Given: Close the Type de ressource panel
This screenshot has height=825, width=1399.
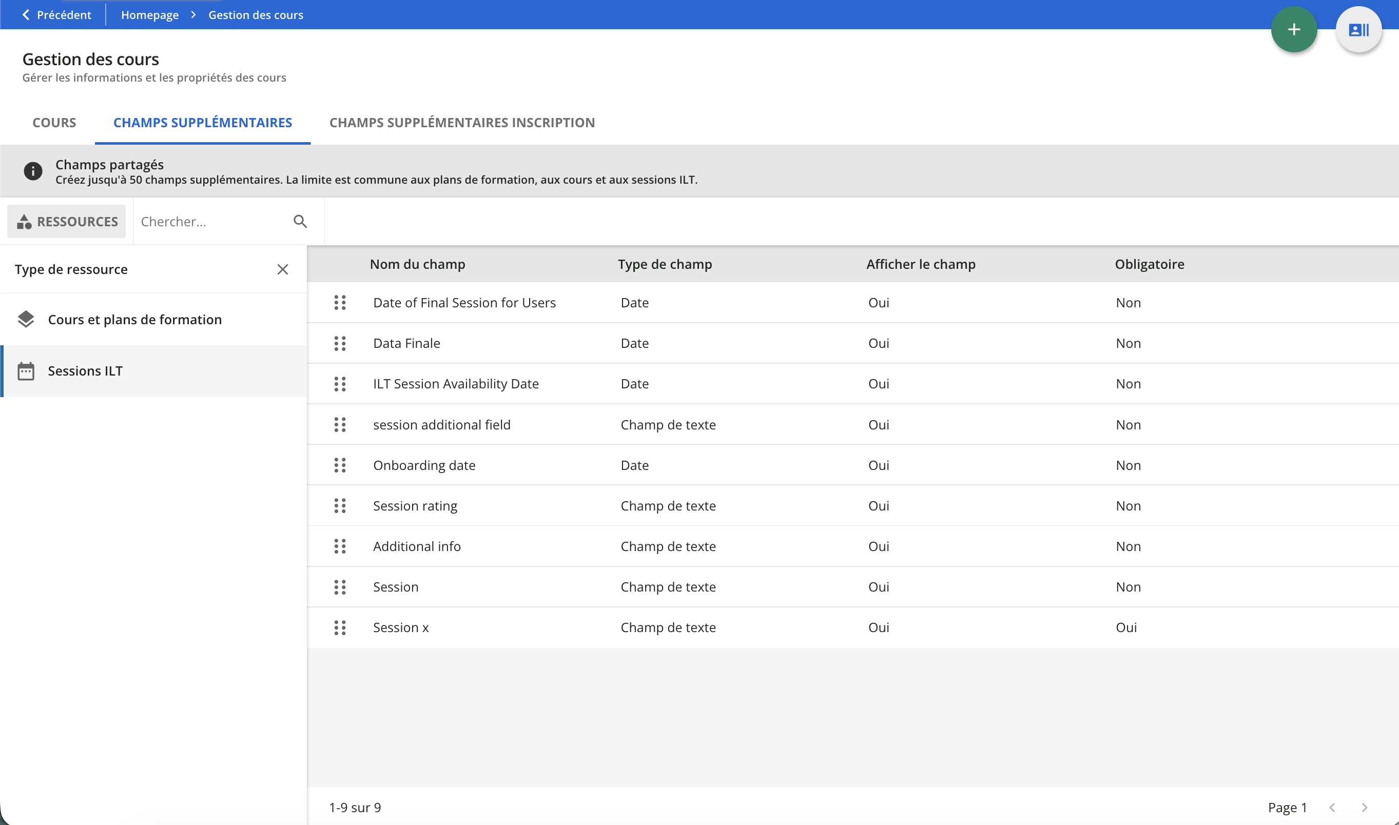Looking at the screenshot, I should pos(282,270).
